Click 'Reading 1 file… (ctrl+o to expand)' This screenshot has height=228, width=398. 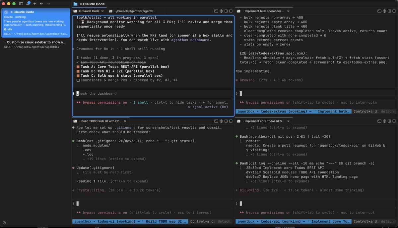pos(112,181)
